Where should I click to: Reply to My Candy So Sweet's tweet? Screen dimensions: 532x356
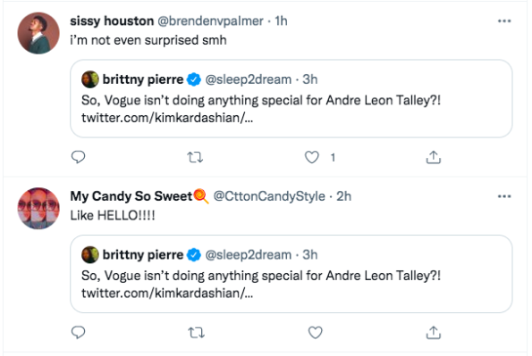click(x=78, y=332)
